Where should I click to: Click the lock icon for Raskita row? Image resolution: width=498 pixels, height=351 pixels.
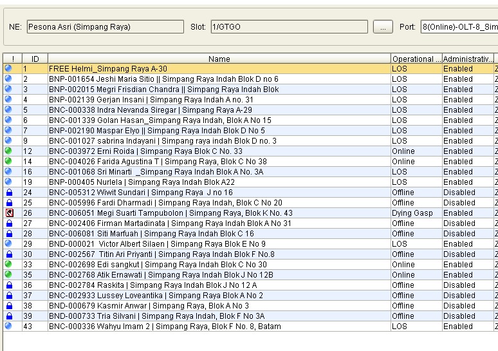(8, 285)
